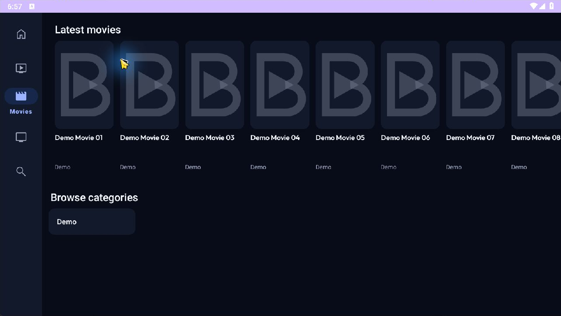Open Demo Movie 01 poster
This screenshot has width=561, height=316.
tap(84, 85)
